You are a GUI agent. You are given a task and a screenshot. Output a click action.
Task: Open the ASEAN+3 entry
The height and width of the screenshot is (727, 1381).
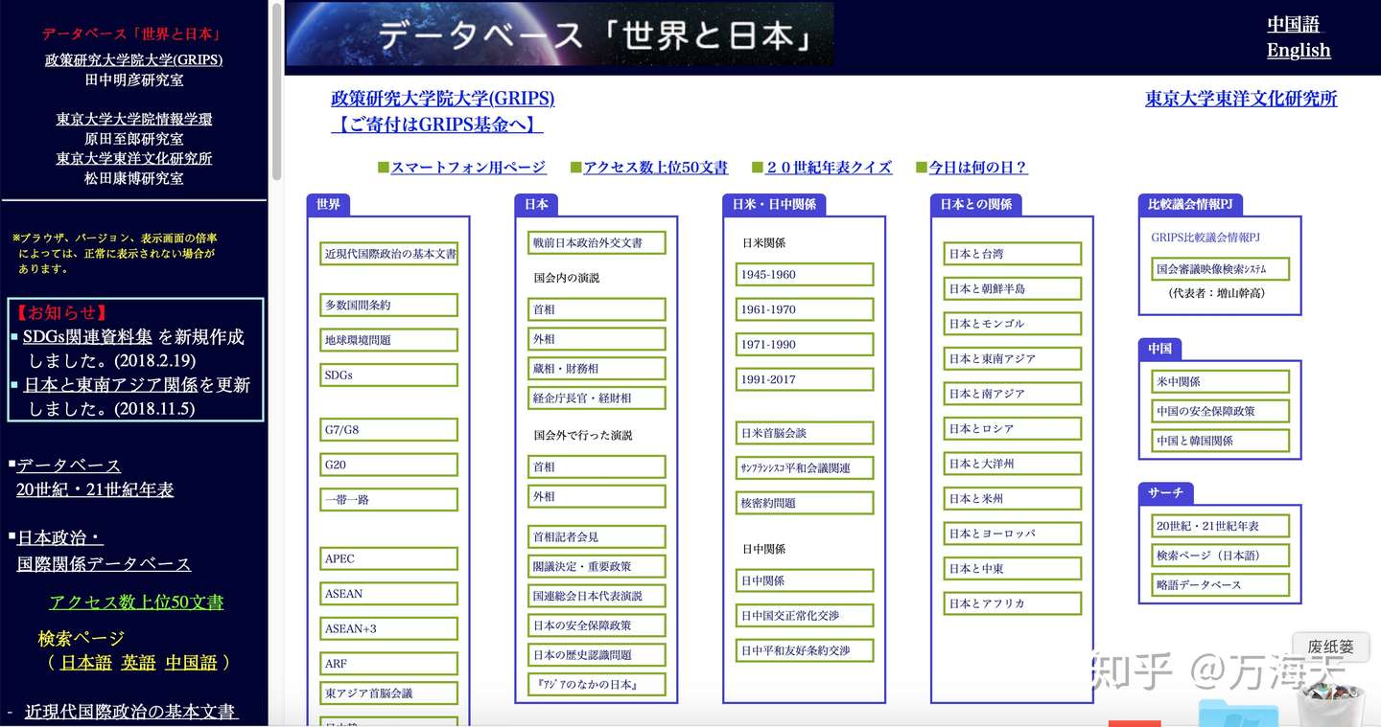pos(388,628)
